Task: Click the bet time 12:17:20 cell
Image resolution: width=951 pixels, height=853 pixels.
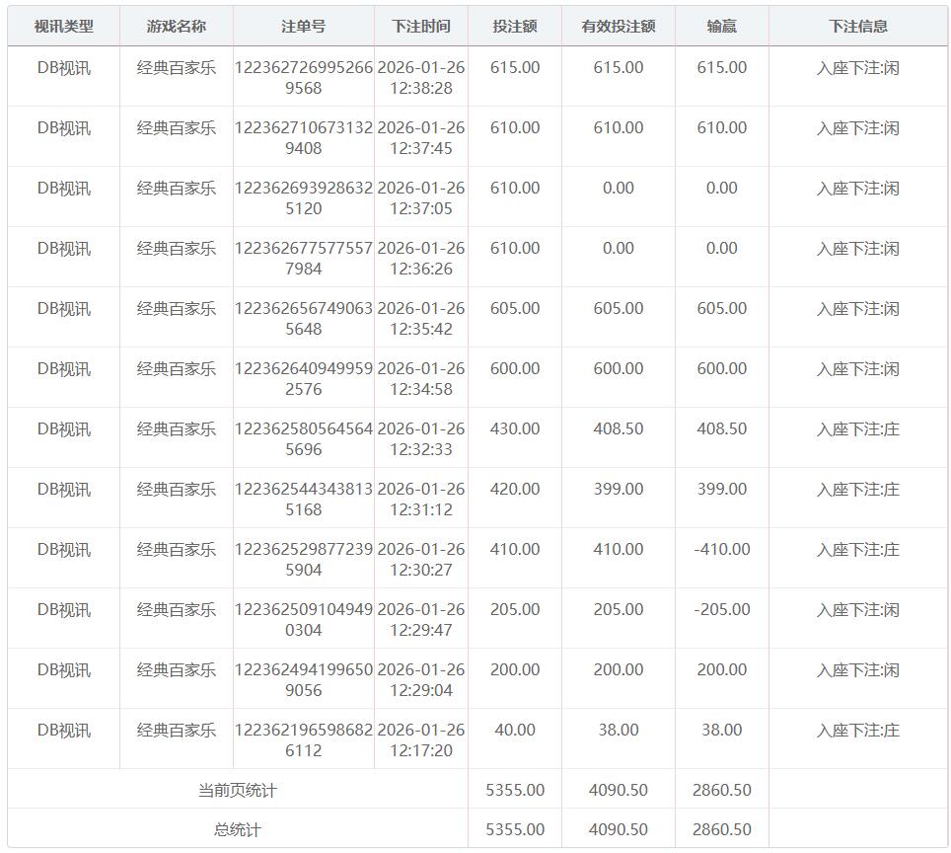Action: click(420, 740)
